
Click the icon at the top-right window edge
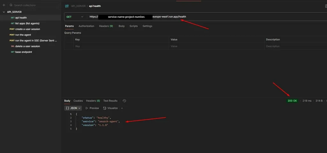coord(325,6)
